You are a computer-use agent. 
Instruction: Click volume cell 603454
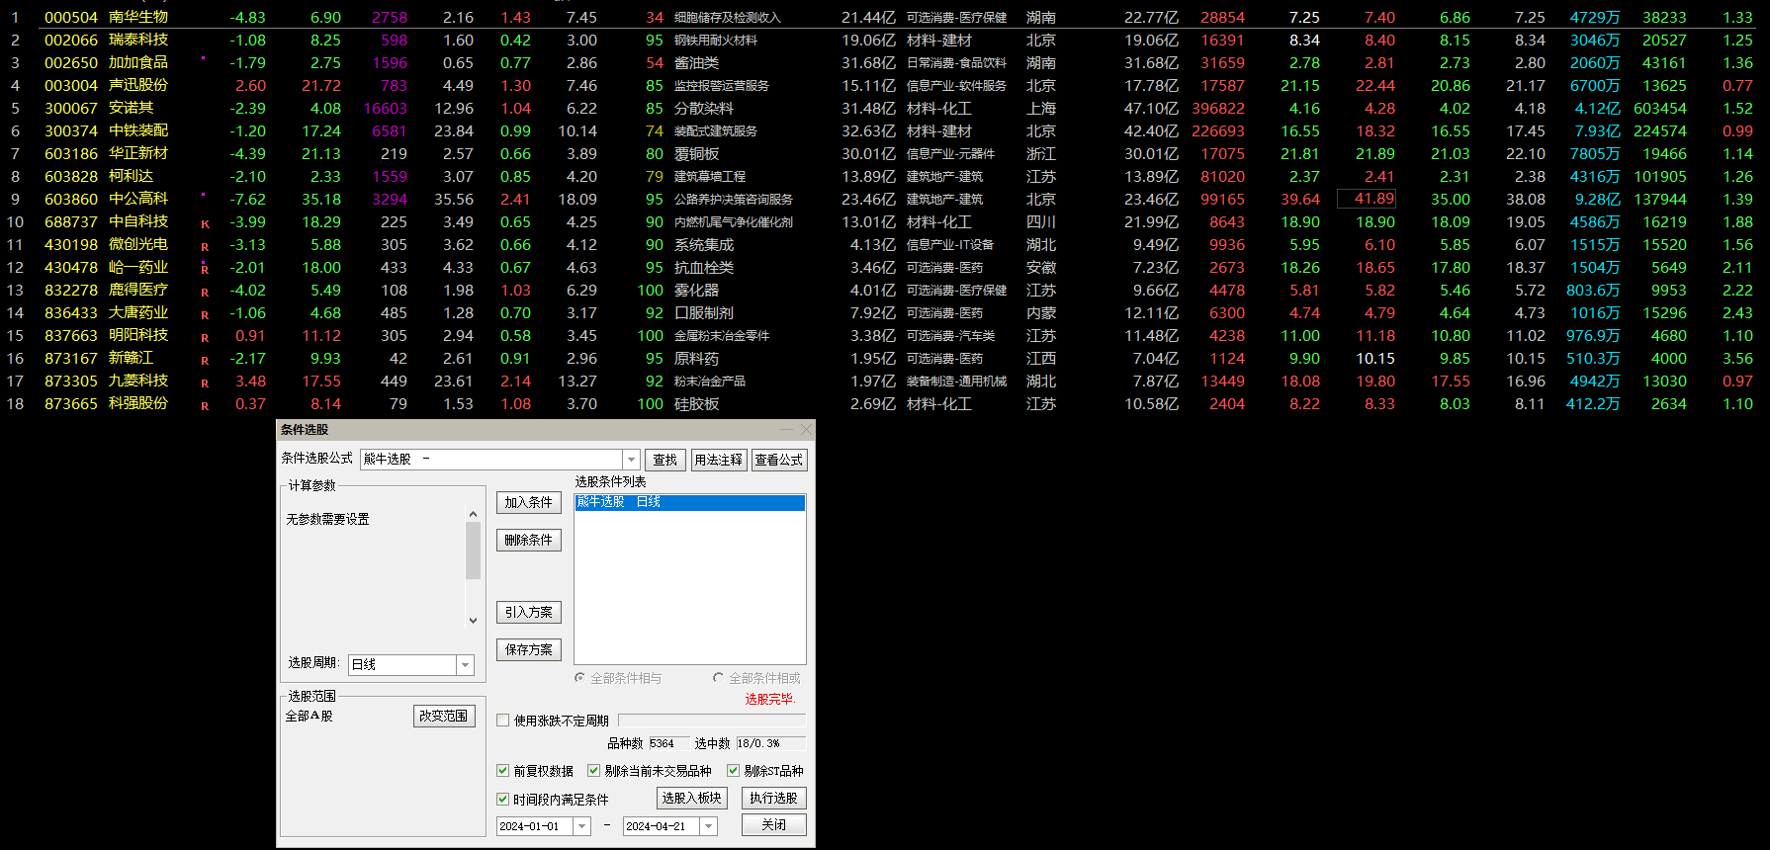[x=1660, y=109]
